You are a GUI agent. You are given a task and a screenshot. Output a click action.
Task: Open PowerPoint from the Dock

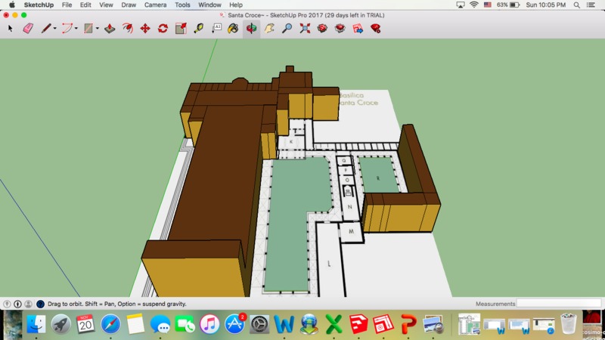point(408,323)
